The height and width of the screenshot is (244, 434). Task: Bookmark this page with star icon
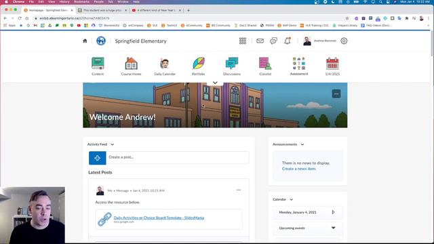tap(347, 18)
